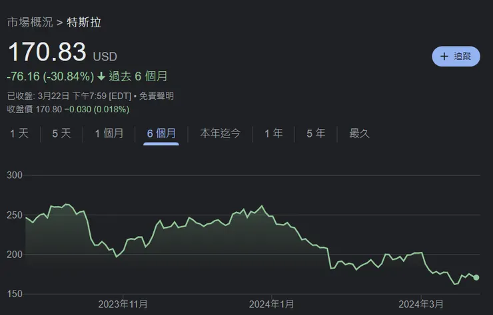This screenshot has height=315, width=493.
Task: Click the 2024年3月 axis label
Action: pyautogui.click(x=421, y=304)
